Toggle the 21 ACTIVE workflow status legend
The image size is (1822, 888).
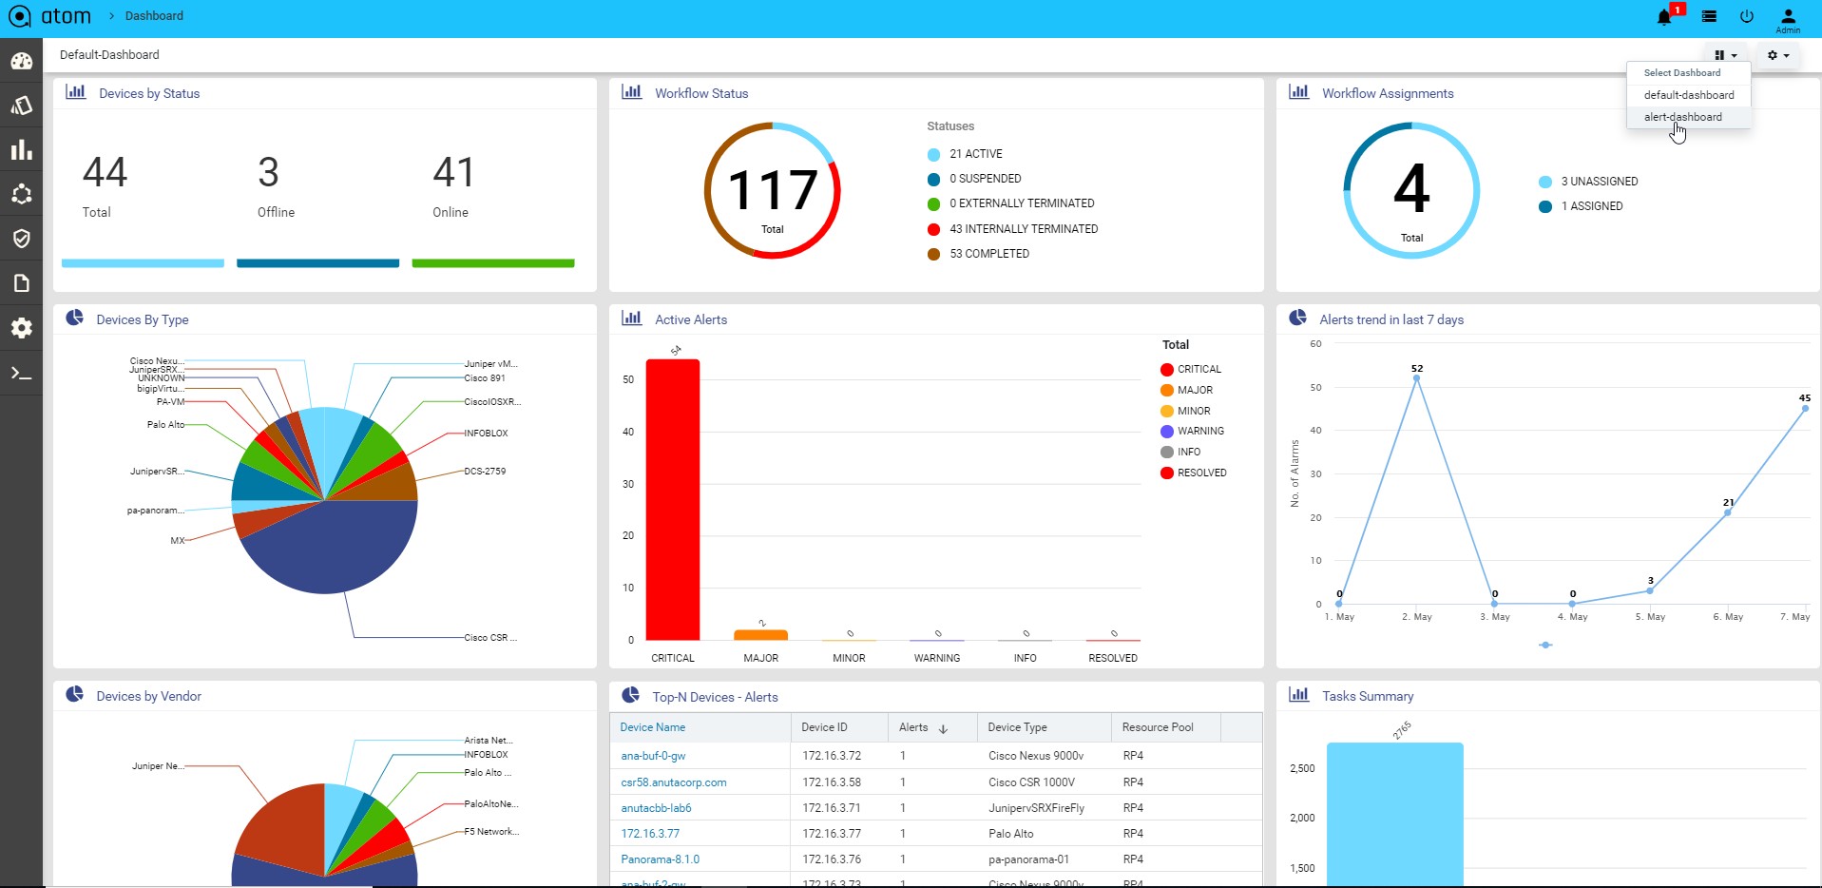[965, 154]
